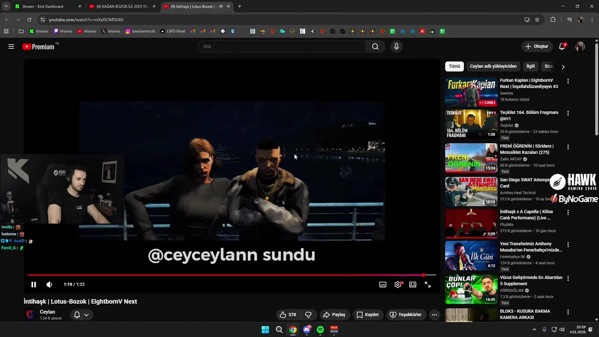
Task: Switch the player to theater mode
Action: (413, 285)
